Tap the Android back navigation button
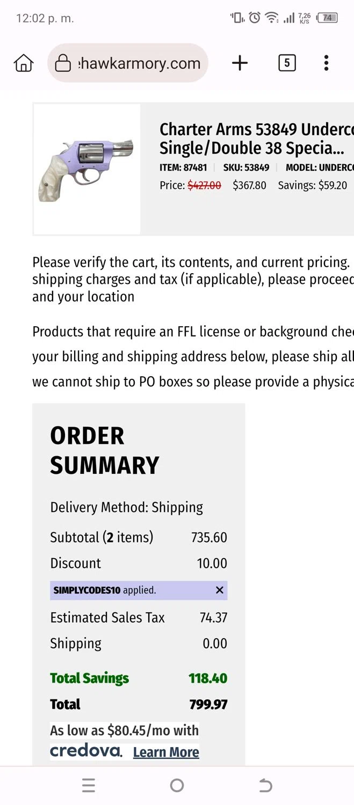 [265, 786]
